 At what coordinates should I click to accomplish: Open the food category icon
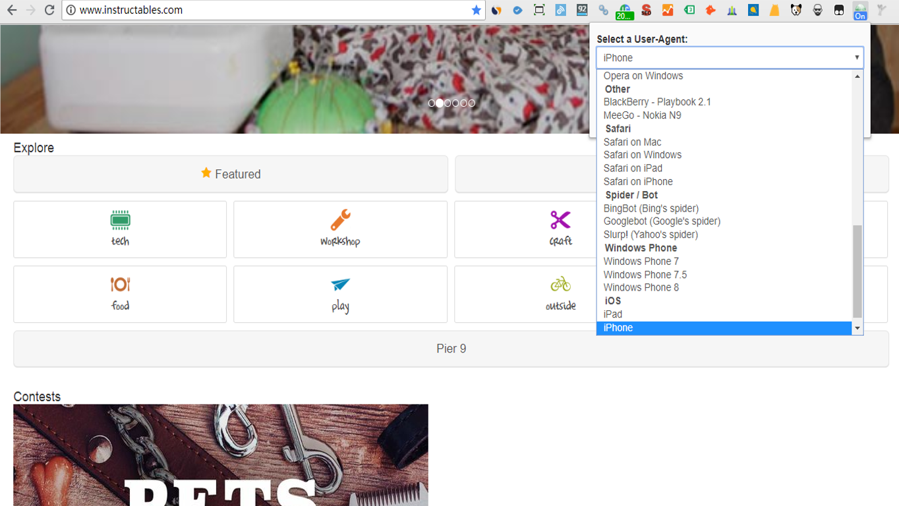120,285
